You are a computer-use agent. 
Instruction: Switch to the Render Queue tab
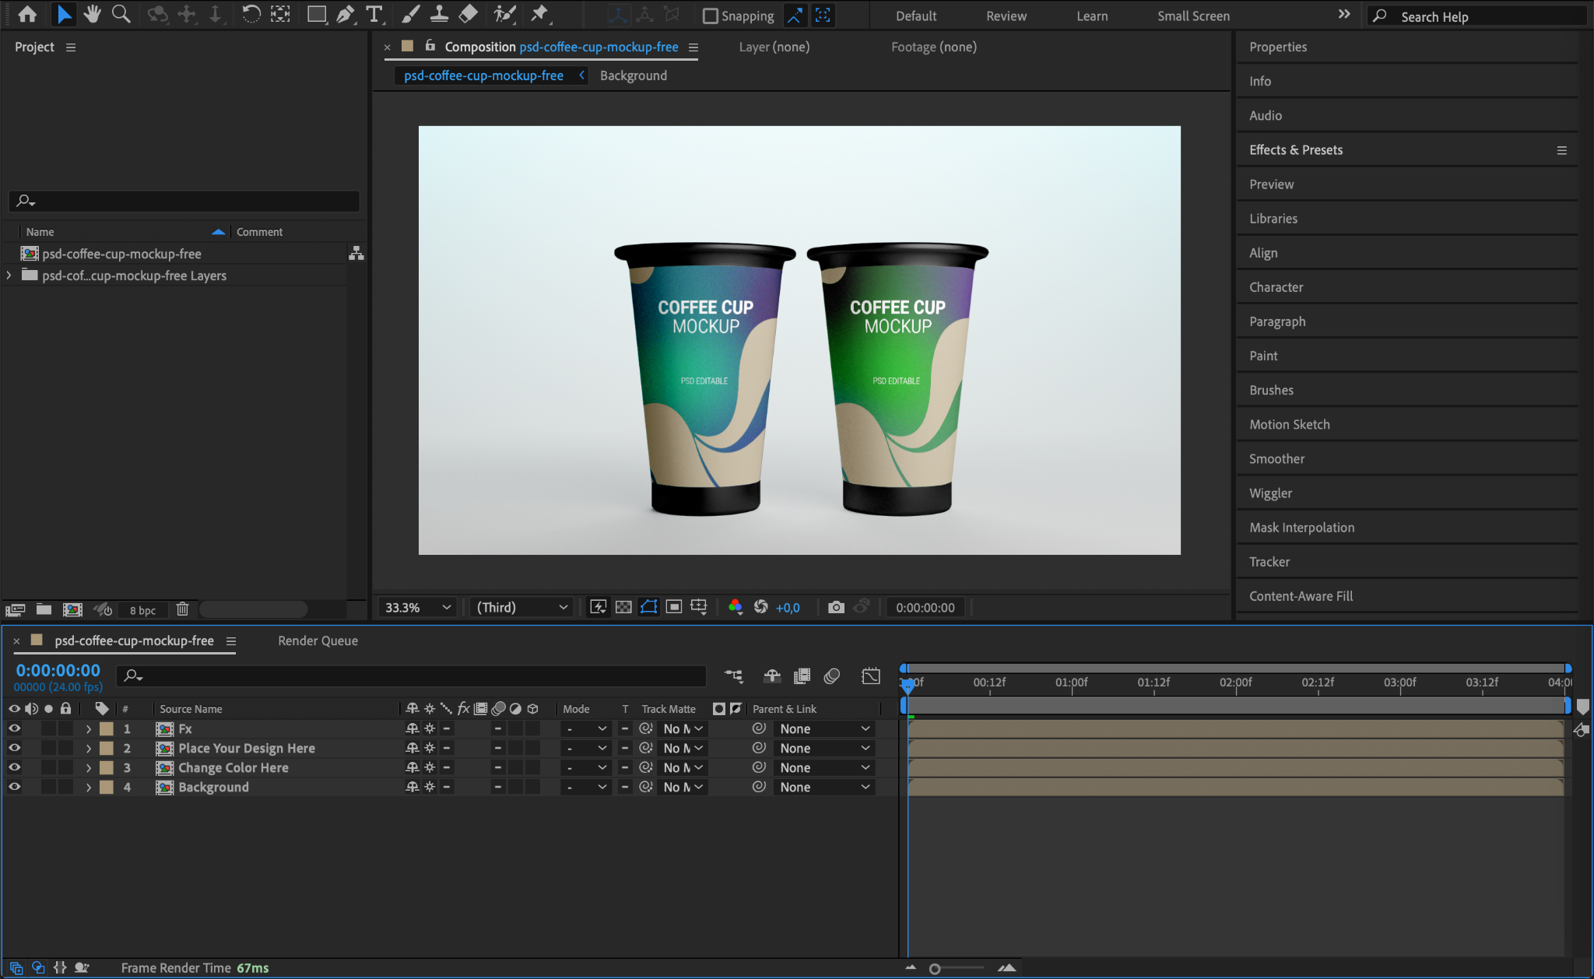(x=318, y=640)
